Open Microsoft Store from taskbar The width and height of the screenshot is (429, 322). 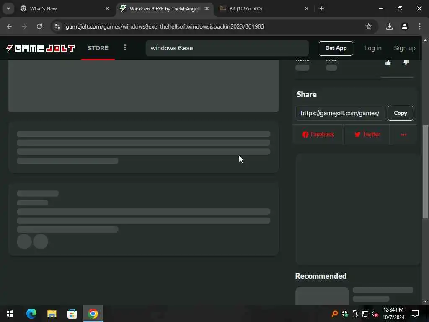tap(72, 314)
